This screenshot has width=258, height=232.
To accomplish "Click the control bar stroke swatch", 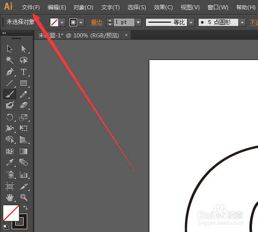I will pyautogui.click(x=73, y=22).
